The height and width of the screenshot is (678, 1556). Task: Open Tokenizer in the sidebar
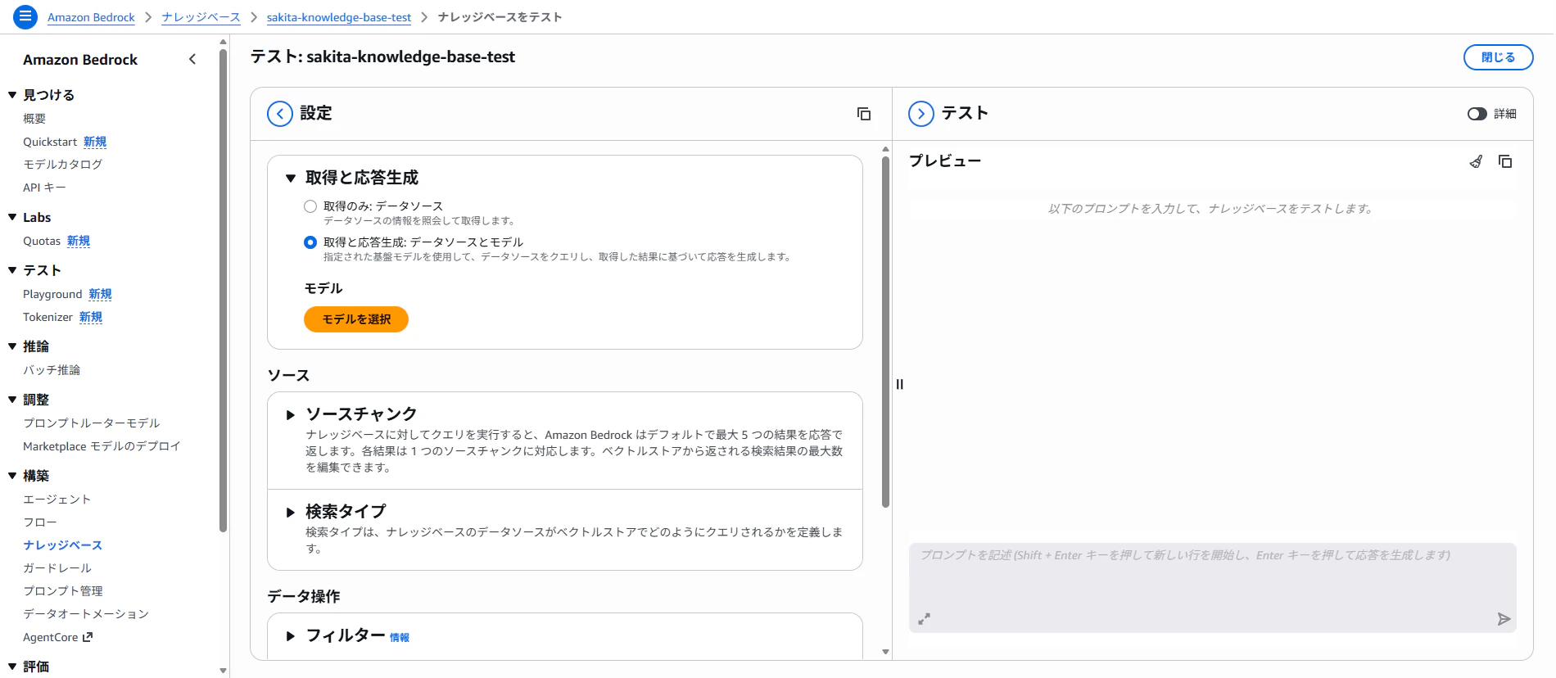[47, 317]
